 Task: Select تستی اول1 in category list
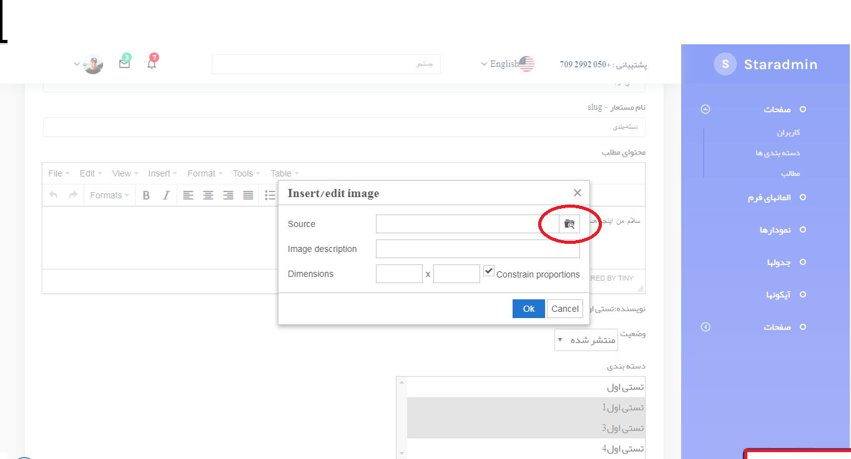pos(526,408)
